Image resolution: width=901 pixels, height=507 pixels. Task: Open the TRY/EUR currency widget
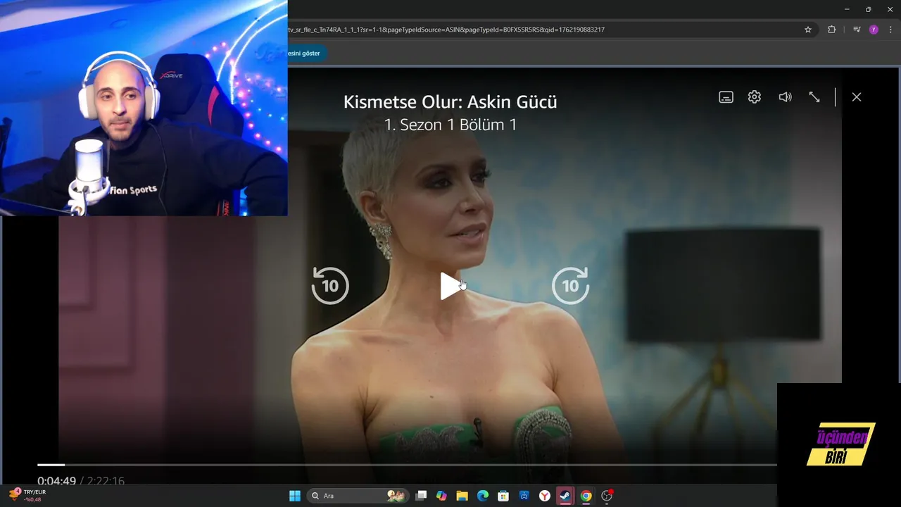[27, 495]
